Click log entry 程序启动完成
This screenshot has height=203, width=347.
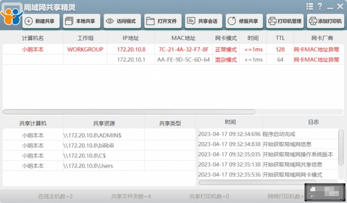279,134
